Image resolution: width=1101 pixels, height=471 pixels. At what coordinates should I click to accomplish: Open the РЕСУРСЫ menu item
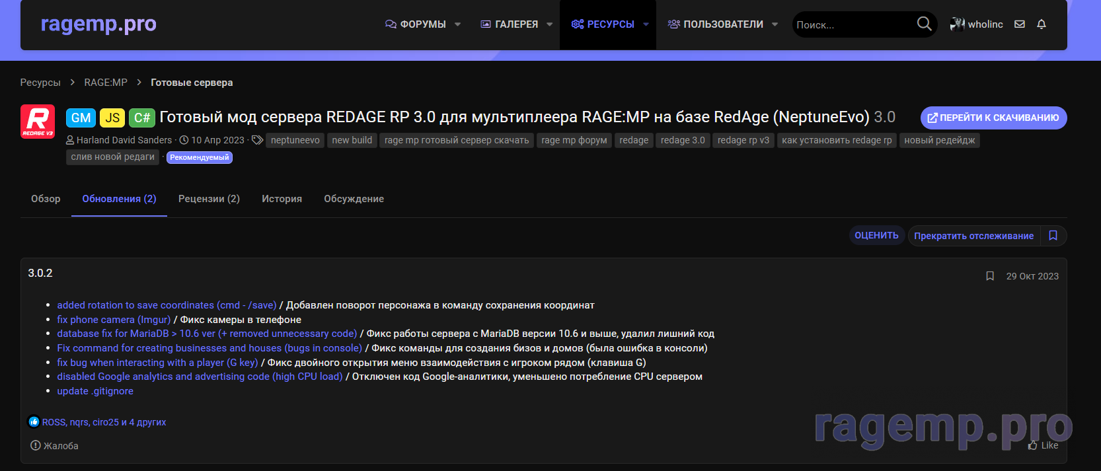tap(603, 24)
